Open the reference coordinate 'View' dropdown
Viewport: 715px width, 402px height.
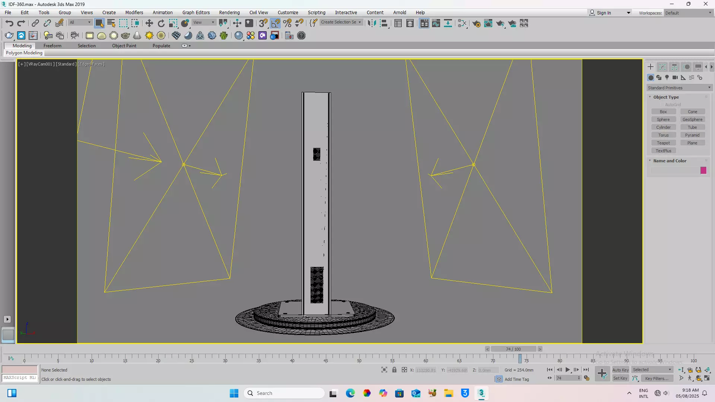pyautogui.click(x=204, y=22)
